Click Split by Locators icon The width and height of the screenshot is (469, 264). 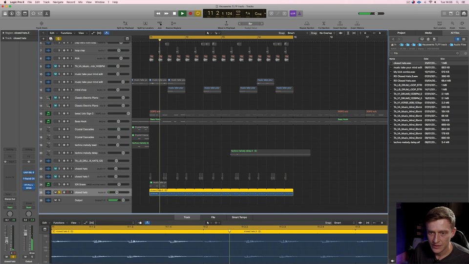pos(145,23)
